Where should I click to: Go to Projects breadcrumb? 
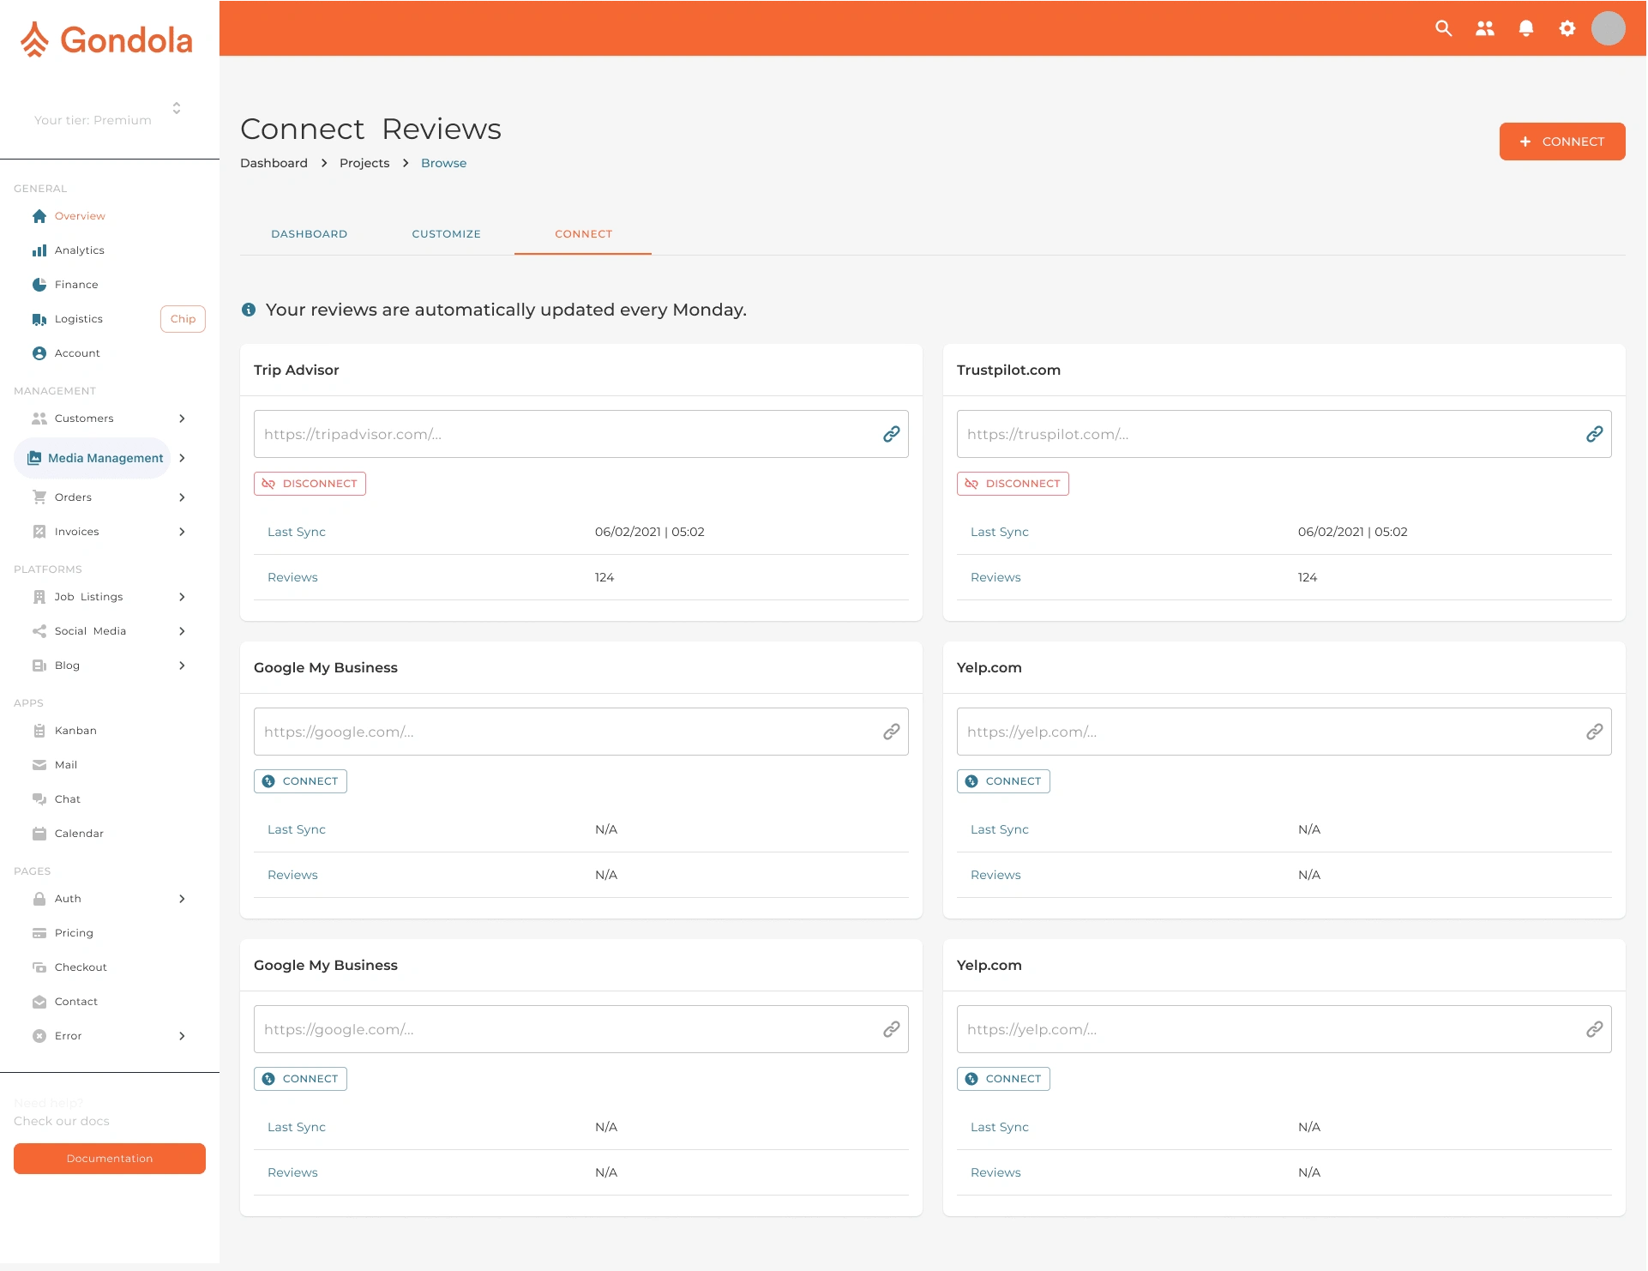[x=364, y=163]
